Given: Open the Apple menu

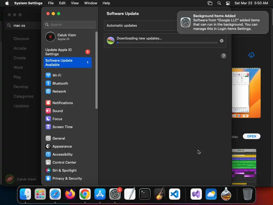Looking at the screenshot, I should coord(7,3).
